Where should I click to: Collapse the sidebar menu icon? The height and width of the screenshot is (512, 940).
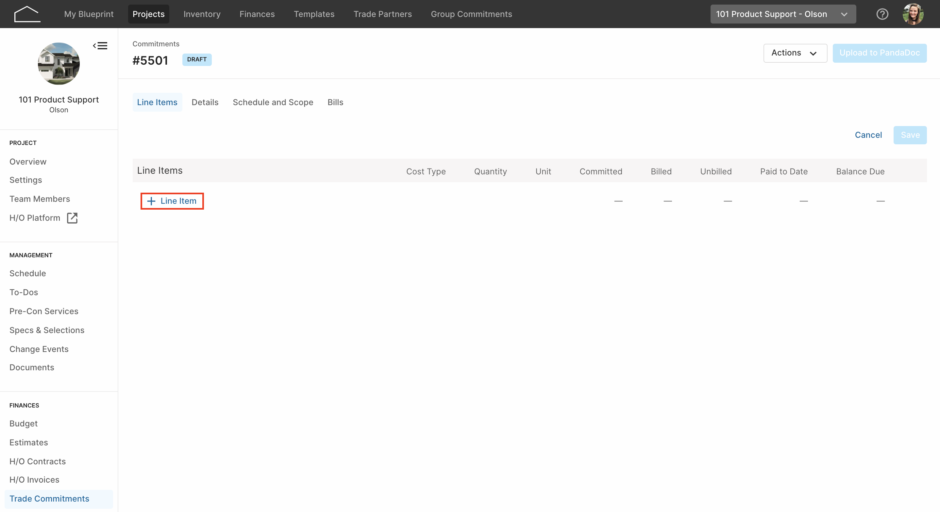coord(100,46)
